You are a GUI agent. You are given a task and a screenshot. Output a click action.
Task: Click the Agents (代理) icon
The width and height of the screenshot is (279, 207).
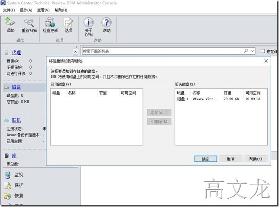tap(6, 53)
